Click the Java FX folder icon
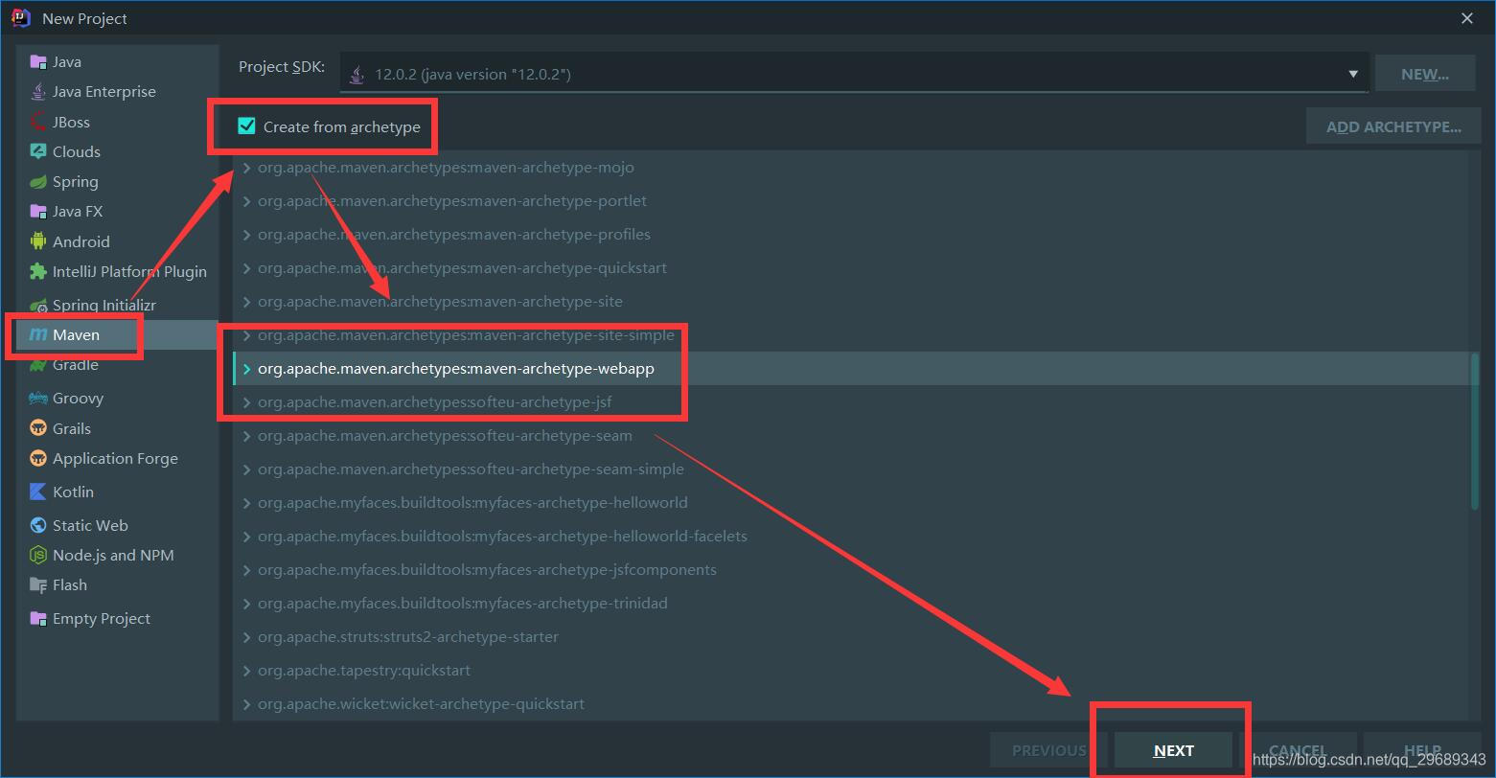This screenshot has width=1496, height=778. [38, 211]
